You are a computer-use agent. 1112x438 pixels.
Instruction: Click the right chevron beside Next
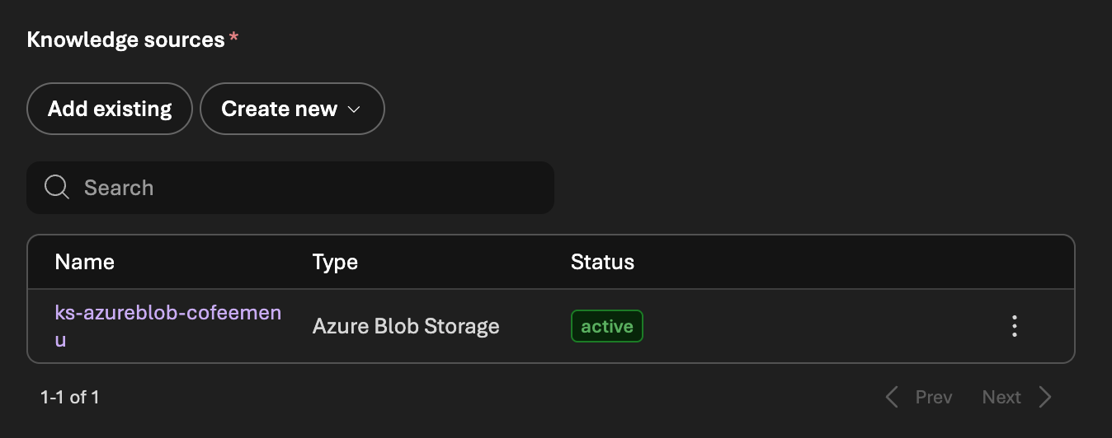coord(1045,398)
